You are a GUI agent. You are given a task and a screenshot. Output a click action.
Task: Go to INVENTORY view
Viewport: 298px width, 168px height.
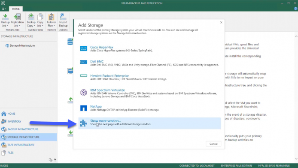14,121
